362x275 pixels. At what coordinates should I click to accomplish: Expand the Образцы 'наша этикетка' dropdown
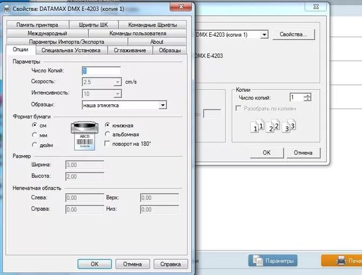[x=163, y=105]
